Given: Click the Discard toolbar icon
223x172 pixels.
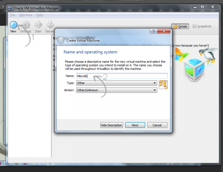Looking at the screenshot, I should coord(50,25).
